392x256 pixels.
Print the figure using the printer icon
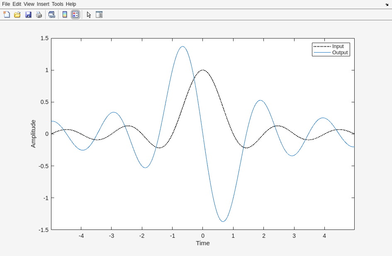tap(39, 14)
